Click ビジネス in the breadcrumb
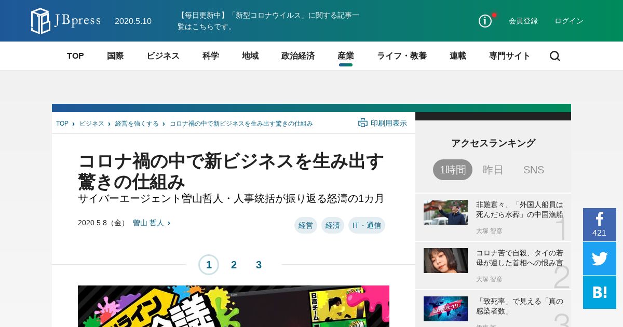 [x=92, y=124]
